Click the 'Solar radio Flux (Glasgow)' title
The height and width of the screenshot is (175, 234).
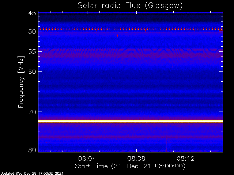pyautogui.click(x=130, y=6)
